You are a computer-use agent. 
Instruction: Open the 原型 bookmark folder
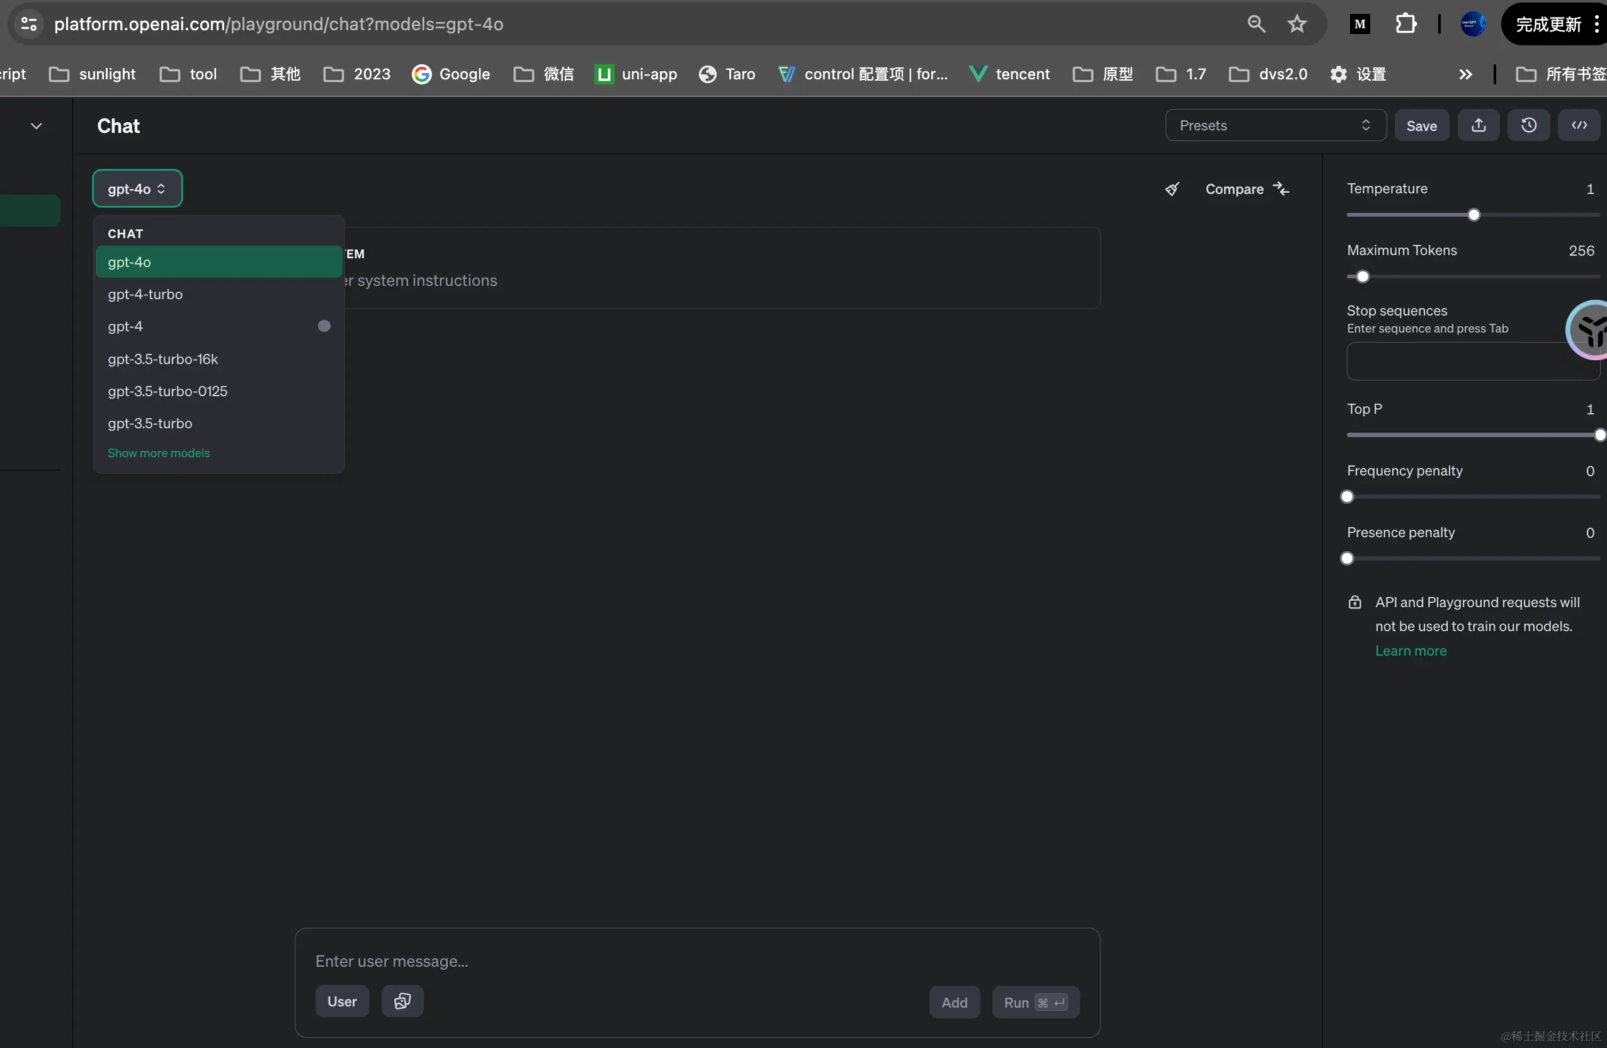[x=1103, y=74]
